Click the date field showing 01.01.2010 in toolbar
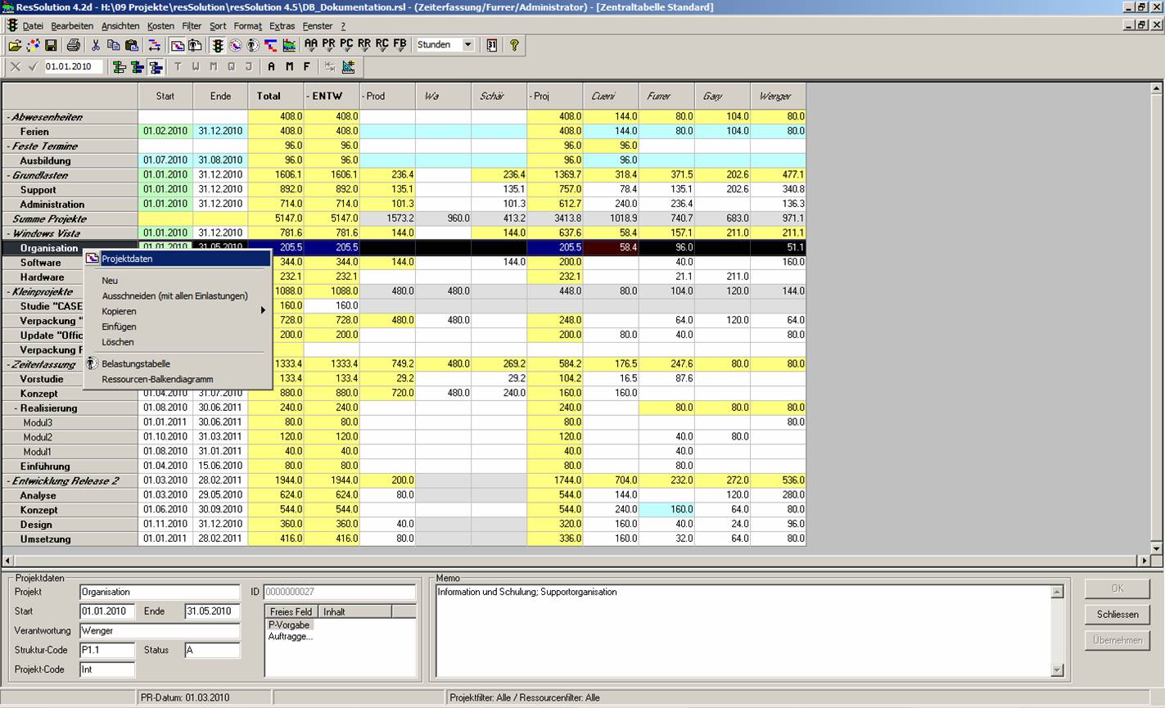The width and height of the screenshot is (1165, 708). pyautogui.click(x=74, y=67)
